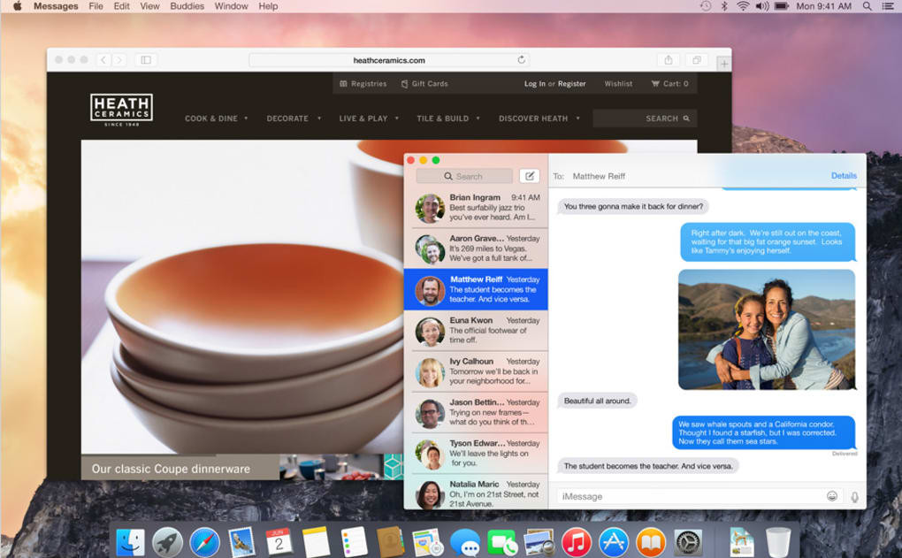
Task: Open Notes icon in the Dock
Action: click(316, 542)
